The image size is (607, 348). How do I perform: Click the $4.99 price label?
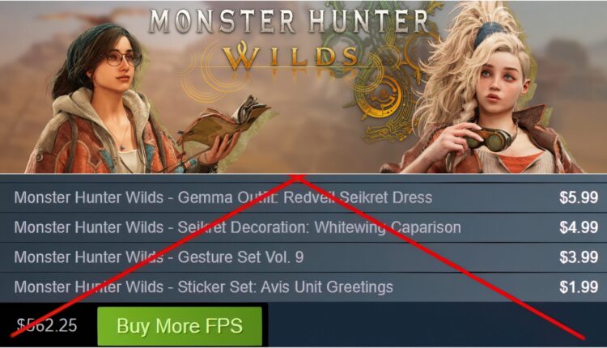[x=579, y=227]
